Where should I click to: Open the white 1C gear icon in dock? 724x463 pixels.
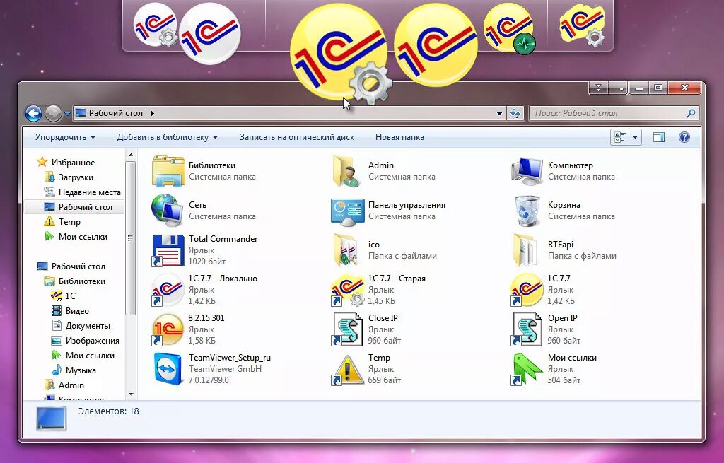[156, 25]
